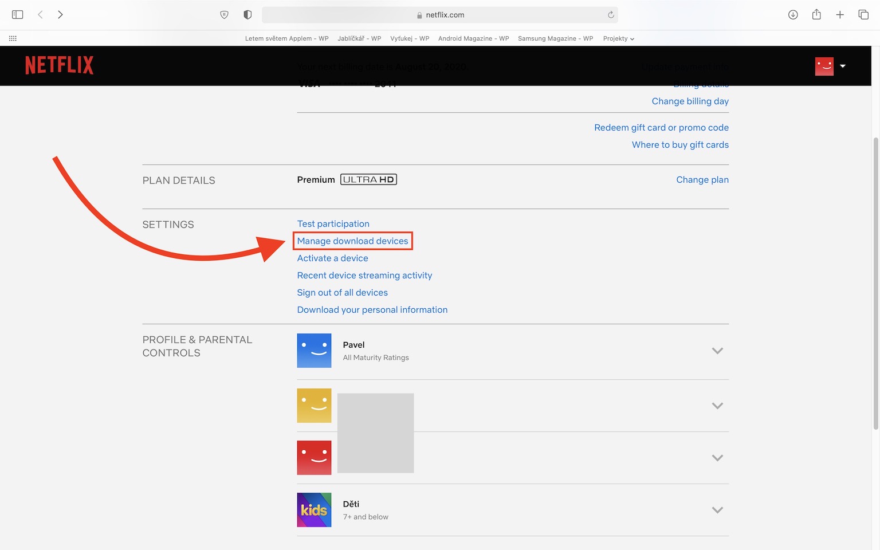Viewport: 880px width, 550px height.
Task: Expand the Děti kids profile
Action: (717, 510)
